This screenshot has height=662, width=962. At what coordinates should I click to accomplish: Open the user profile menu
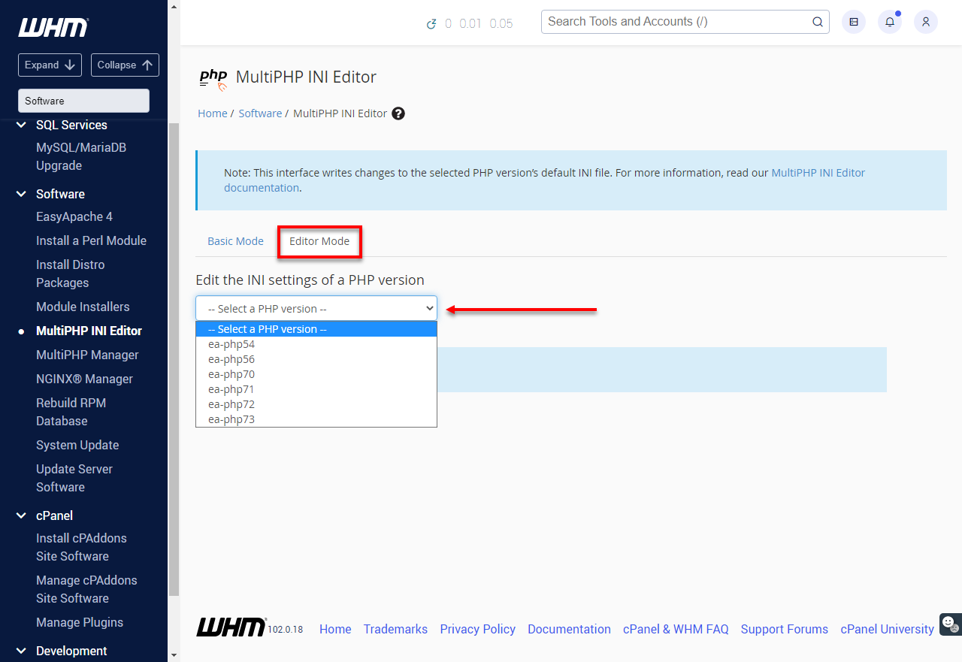tap(925, 22)
